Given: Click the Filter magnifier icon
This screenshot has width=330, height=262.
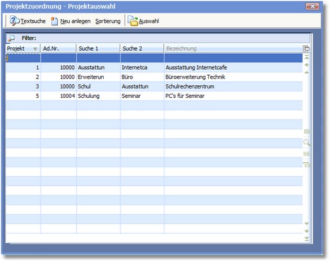Looking at the screenshot, I should coord(11,38).
